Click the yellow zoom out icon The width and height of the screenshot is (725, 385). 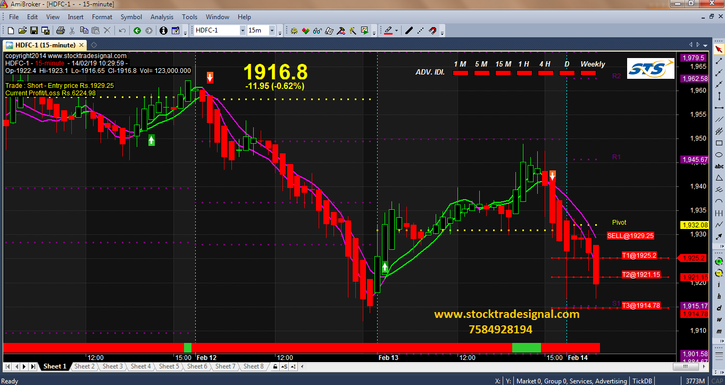(x=719, y=273)
